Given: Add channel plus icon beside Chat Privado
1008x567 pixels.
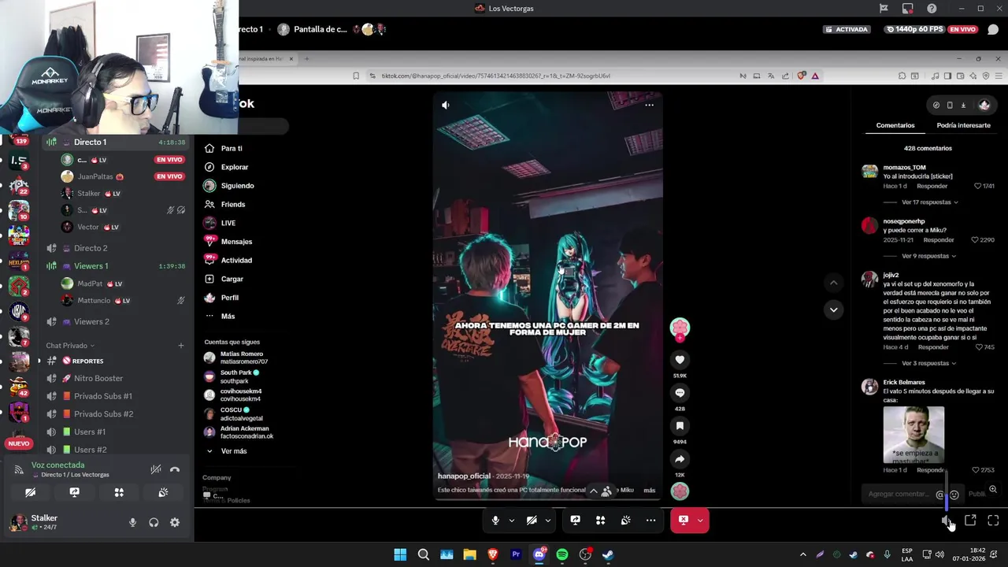Looking at the screenshot, I should [180, 346].
